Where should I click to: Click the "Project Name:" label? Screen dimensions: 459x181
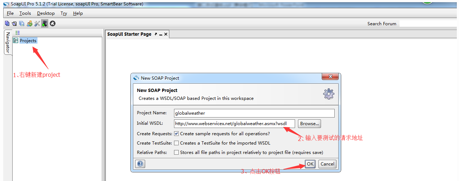tap(152, 113)
